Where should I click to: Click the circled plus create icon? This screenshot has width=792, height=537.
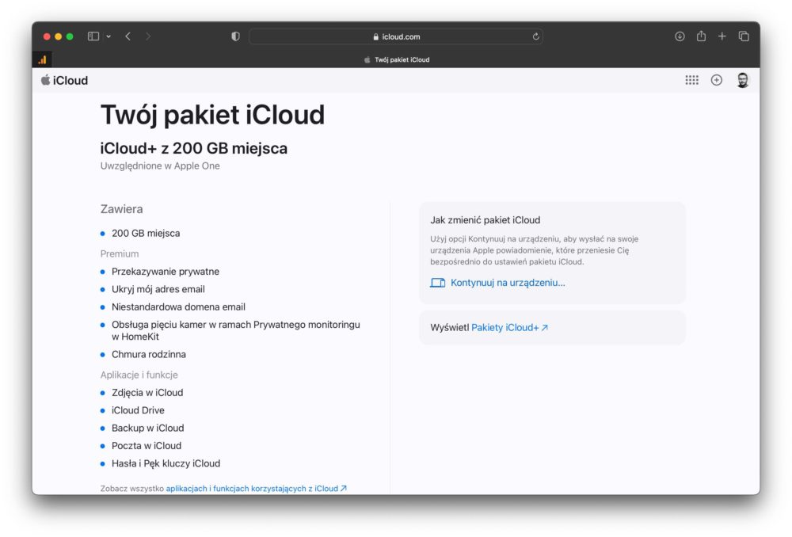coord(716,80)
